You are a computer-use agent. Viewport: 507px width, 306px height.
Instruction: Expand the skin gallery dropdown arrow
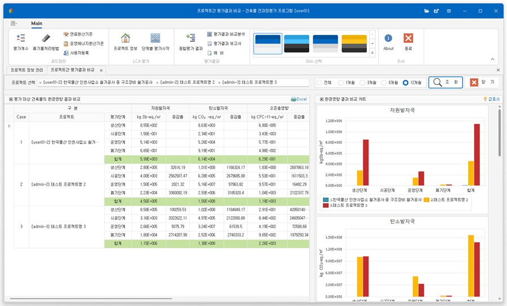click(x=372, y=53)
